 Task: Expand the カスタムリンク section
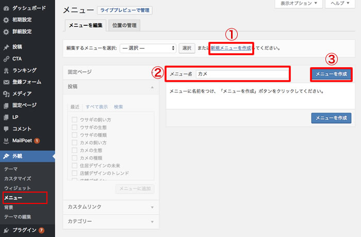pyautogui.click(x=110, y=207)
